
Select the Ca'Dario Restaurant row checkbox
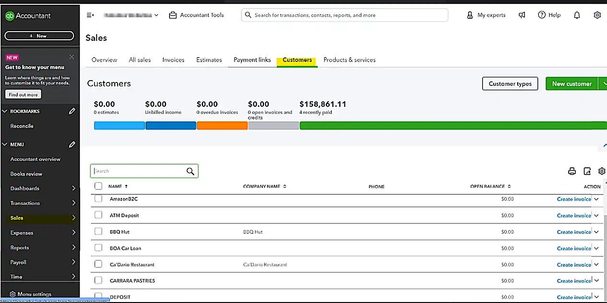point(98,264)
